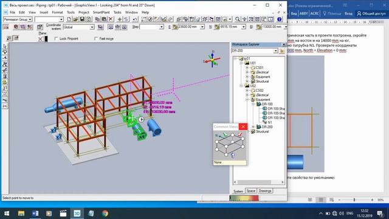Open the Step dropdown
This screenshot has height=219, width=389.
pyautogui.click(x=162, y=27)
